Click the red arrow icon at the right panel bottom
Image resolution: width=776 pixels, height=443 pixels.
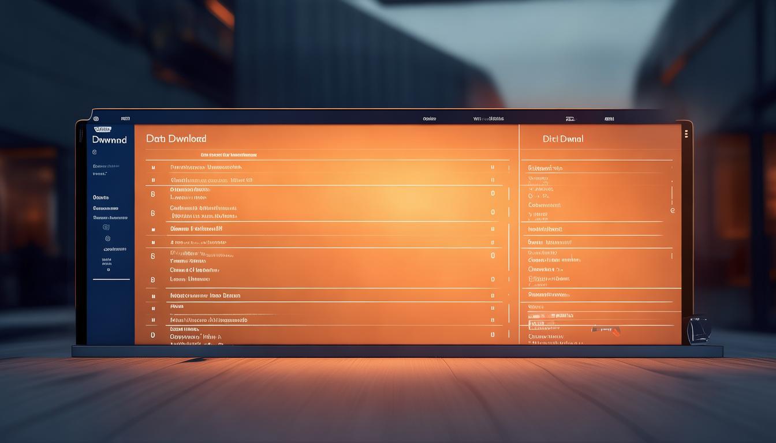[614, 331]
